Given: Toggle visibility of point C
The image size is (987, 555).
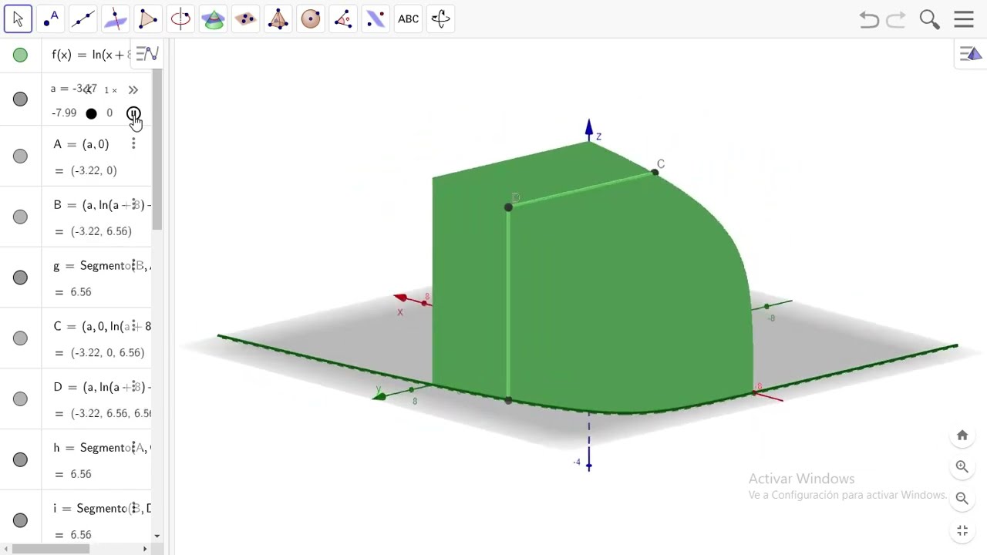Looking at the screenshot, I should pyautogui.click(x=20, y=338).
